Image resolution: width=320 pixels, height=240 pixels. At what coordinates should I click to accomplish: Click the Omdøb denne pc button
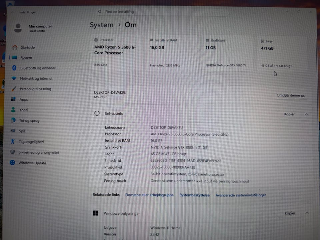tap(291, 95)
